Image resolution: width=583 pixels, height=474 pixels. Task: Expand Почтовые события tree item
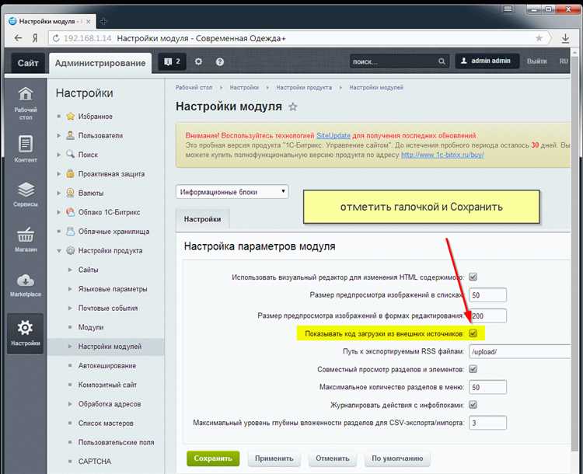coord(70,308)
